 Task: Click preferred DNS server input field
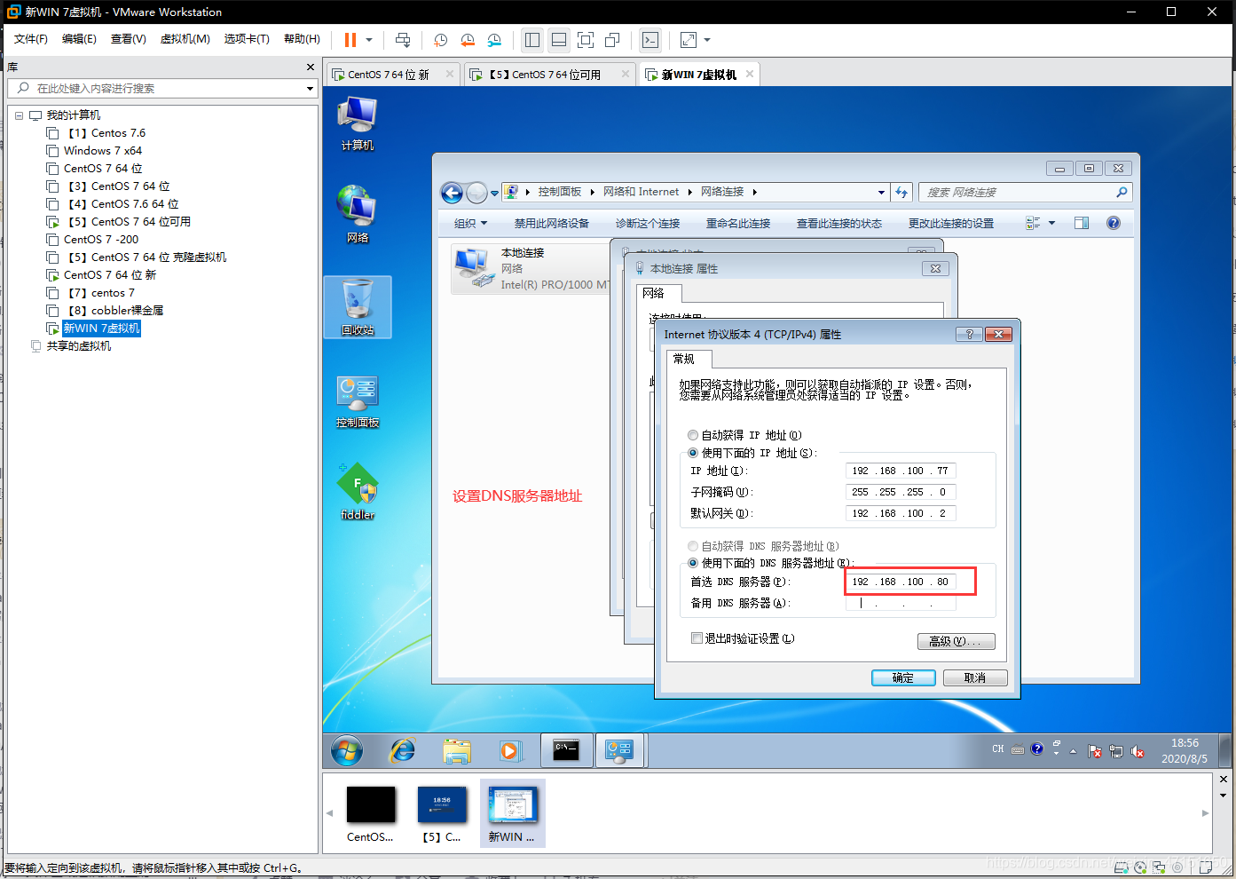[x=901, y=582]
